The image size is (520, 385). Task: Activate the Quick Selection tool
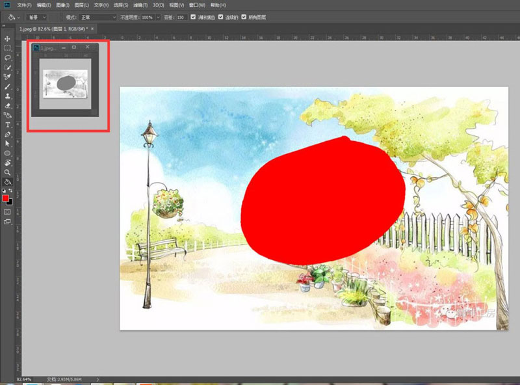pyautogui.click(x=7, y=68)
